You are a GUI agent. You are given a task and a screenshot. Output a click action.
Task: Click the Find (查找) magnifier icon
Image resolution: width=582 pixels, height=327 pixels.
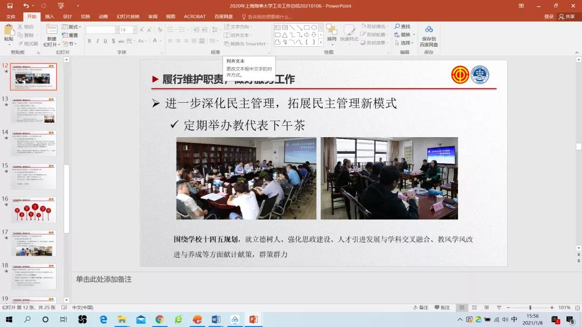pyautogui.click(x=397, y=26)
